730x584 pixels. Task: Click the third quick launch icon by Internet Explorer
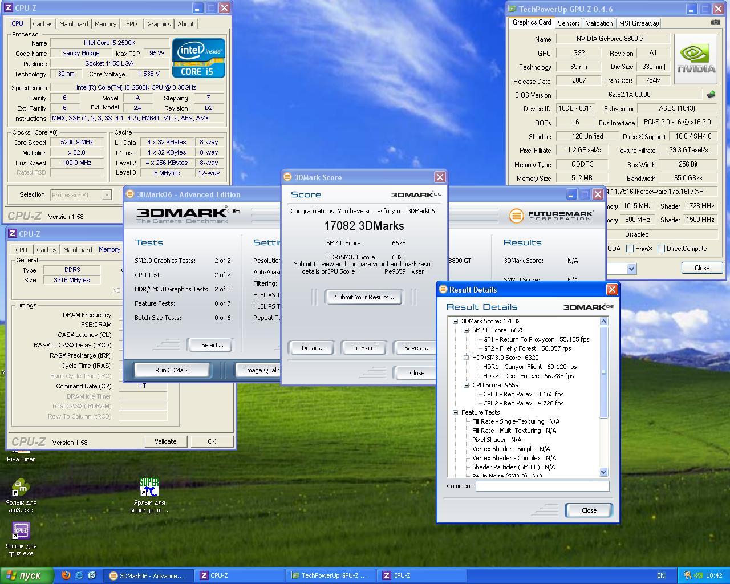(x=92, y=575)
